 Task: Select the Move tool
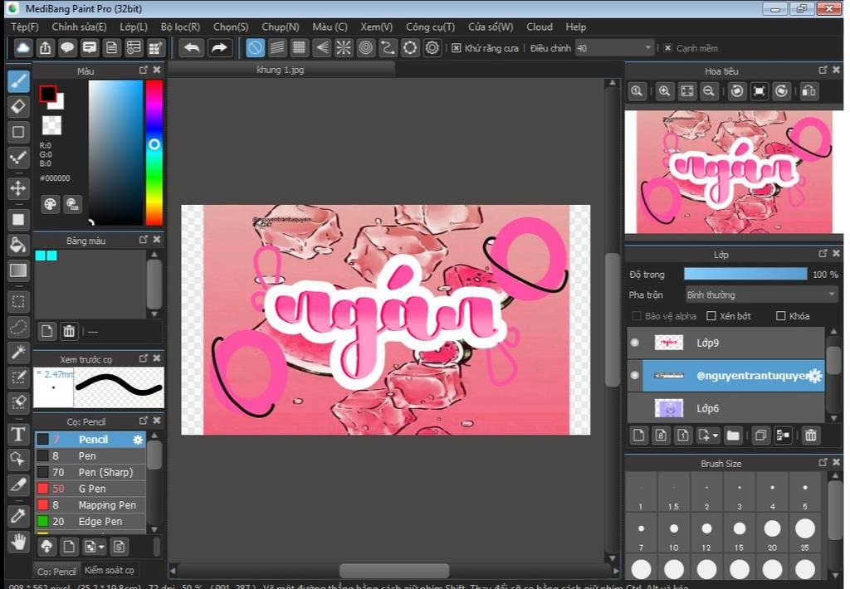18,188
